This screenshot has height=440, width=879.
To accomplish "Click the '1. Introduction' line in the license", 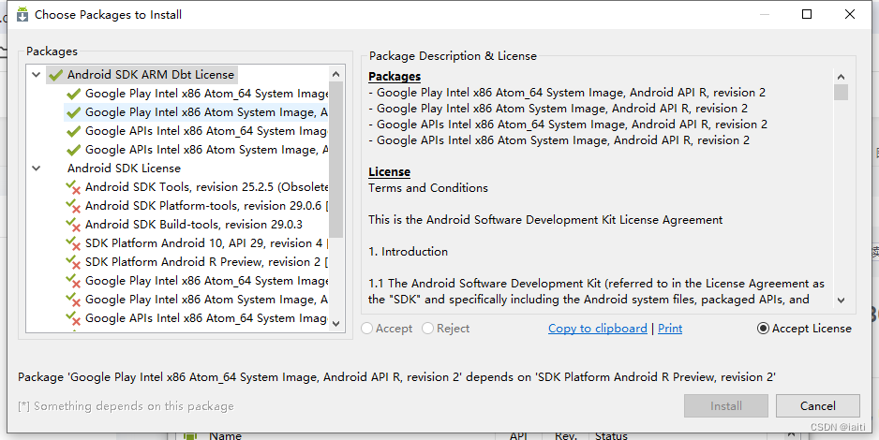I will coord(409,252).
